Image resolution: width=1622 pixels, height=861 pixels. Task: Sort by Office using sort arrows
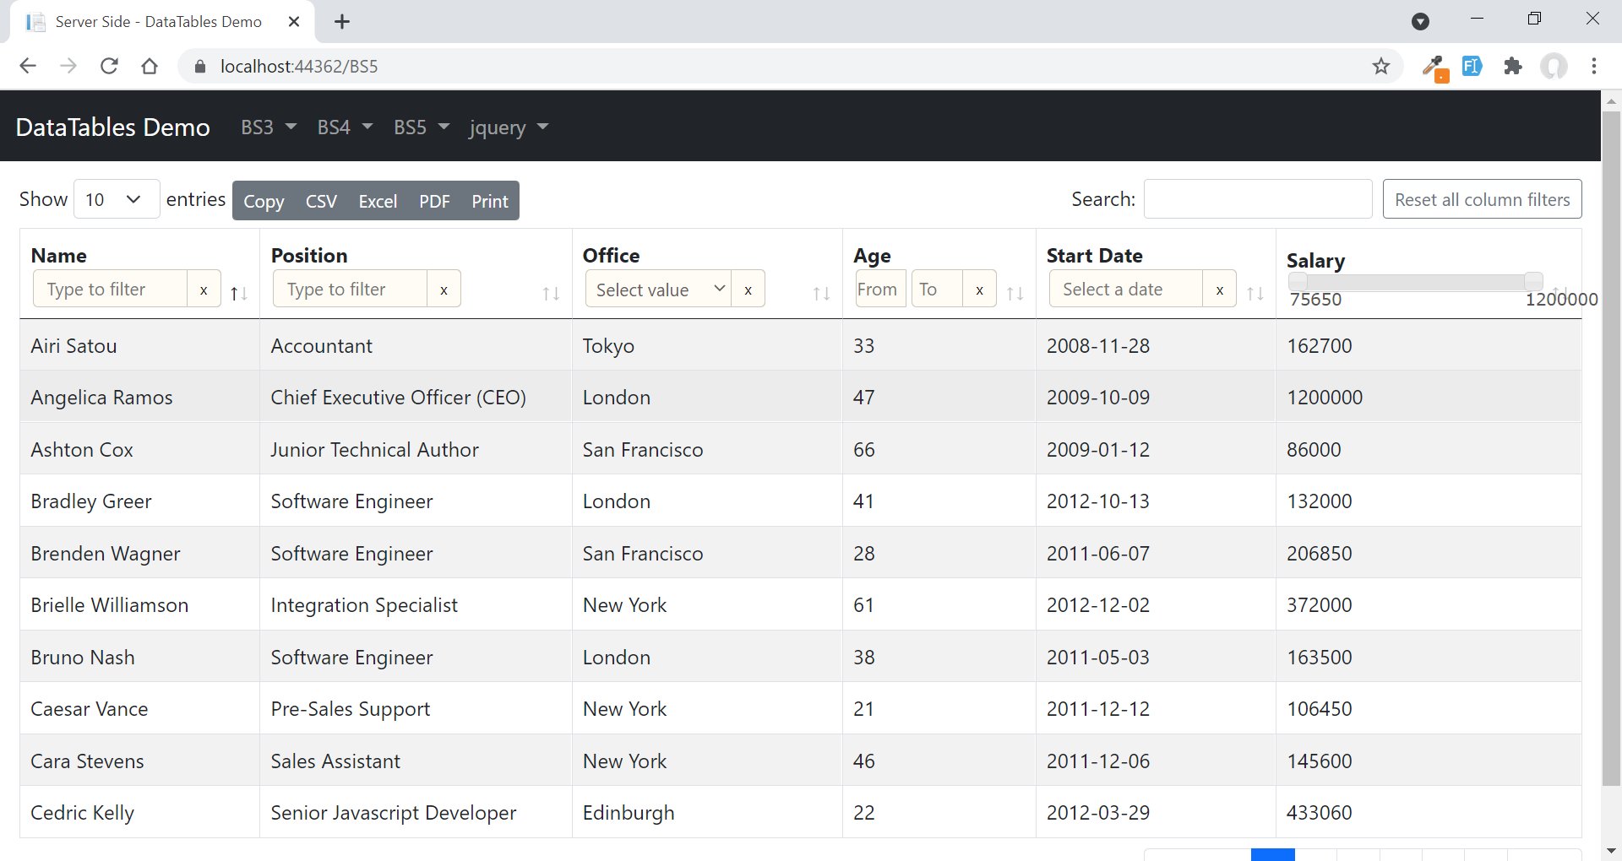click(821, 294)
